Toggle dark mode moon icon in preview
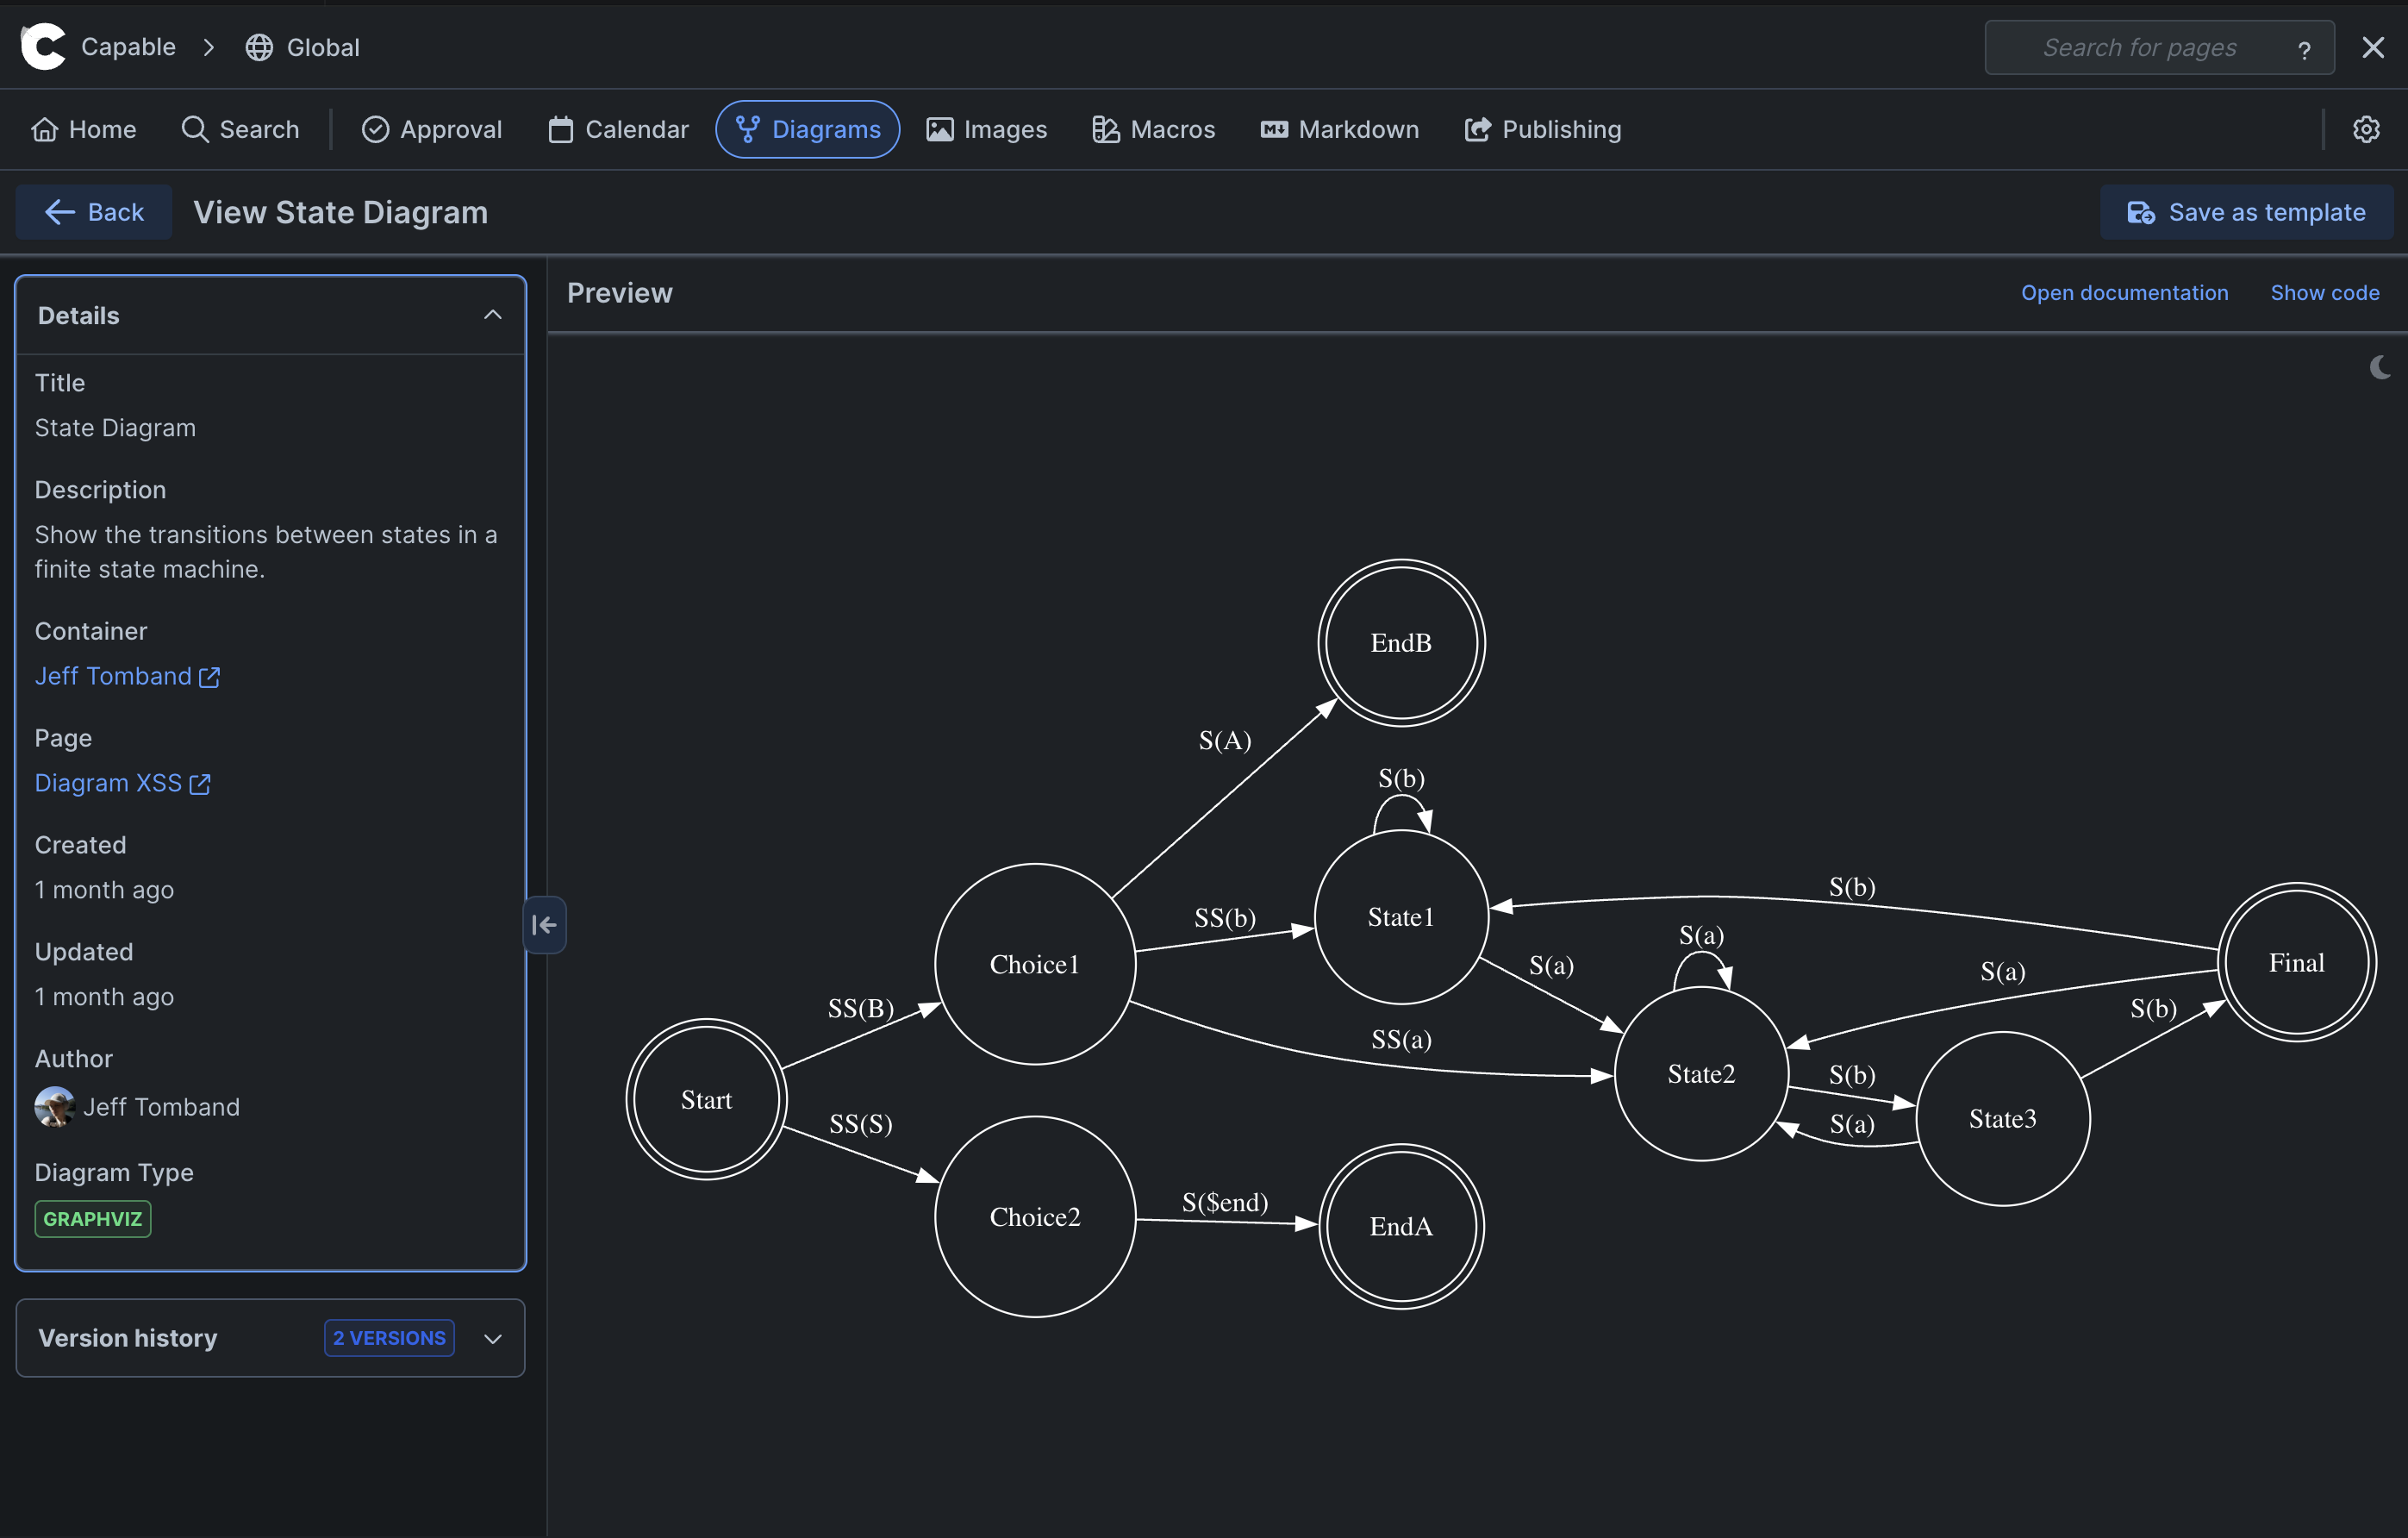Screen dimensions: 2408x1538 (x=2379, y=368)
